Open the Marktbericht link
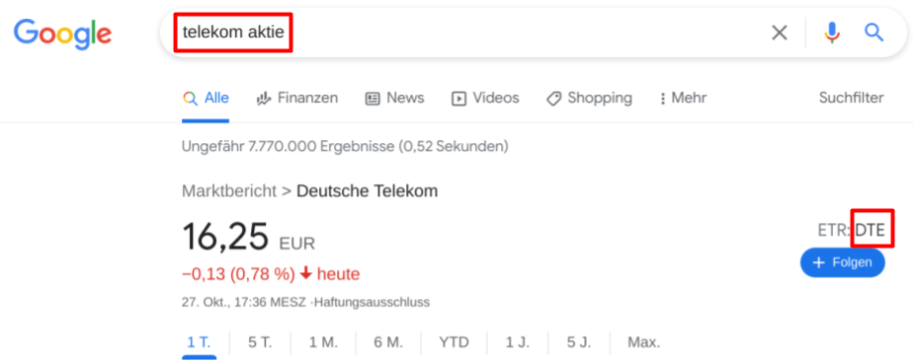This screenshot has width=914, height=360. pyautogui.click(x=229, y=190)
